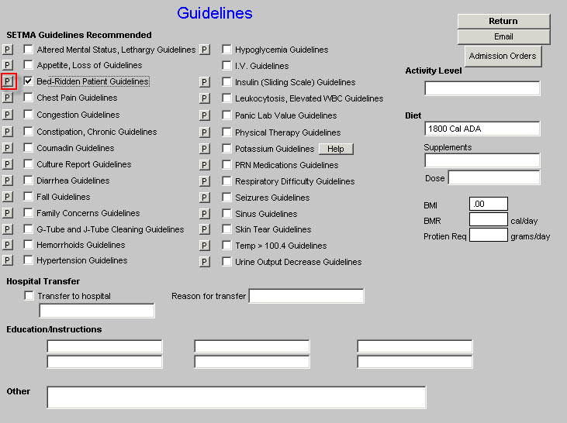Viewport: 567px width, 423px height.
Task: Click the P button beside Potassium Guidelines
Action: [204, 149]
